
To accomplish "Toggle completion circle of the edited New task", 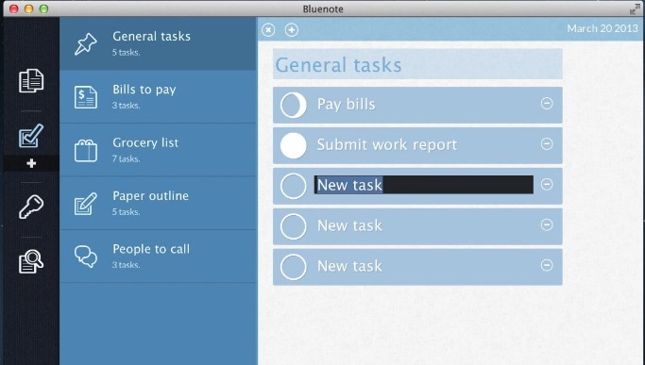I will tap(294, 186).
